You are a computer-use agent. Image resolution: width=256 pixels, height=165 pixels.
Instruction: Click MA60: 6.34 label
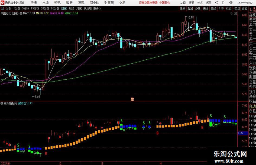(71, 13)
